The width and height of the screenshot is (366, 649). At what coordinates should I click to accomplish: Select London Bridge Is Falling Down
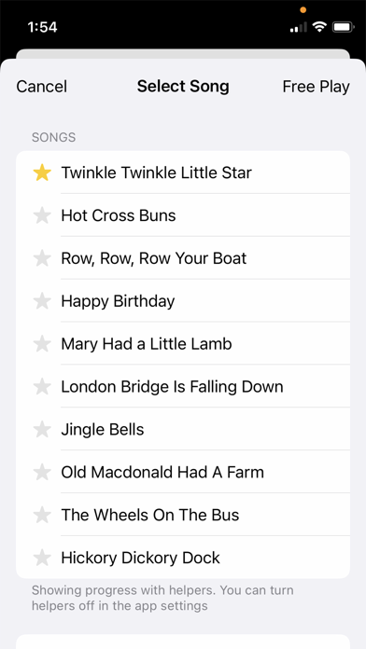183,387
